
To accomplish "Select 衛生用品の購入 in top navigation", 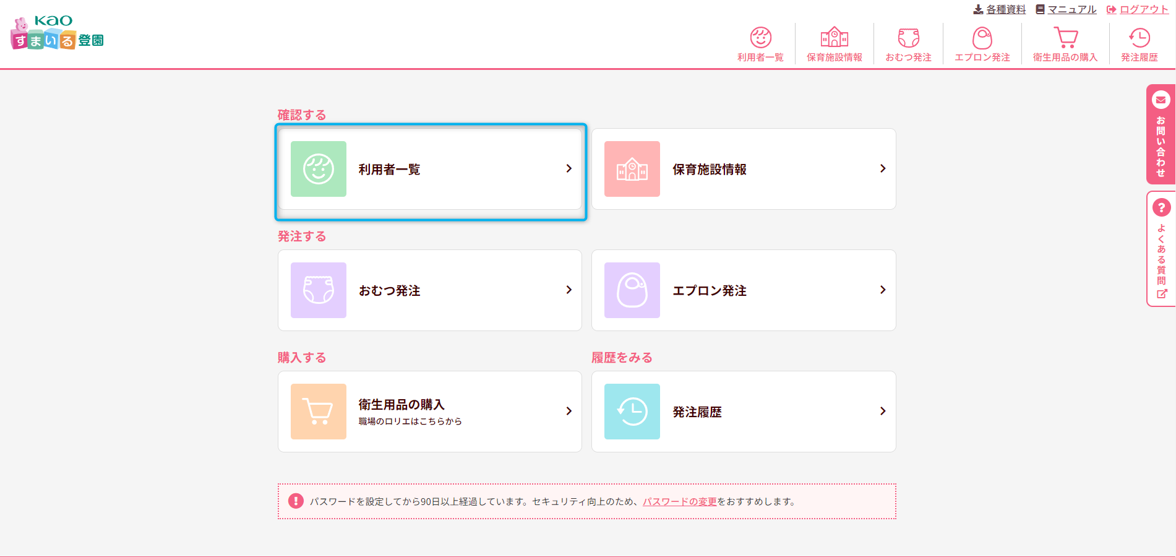I will tap(1065, 45).
